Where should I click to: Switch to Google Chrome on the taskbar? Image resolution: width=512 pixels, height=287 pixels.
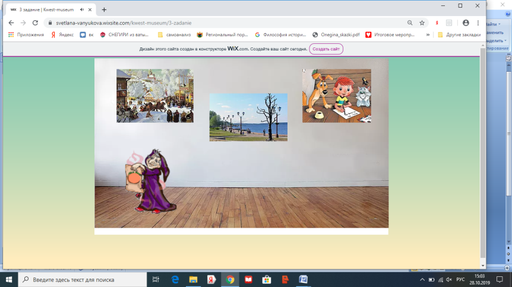point(230,279)
